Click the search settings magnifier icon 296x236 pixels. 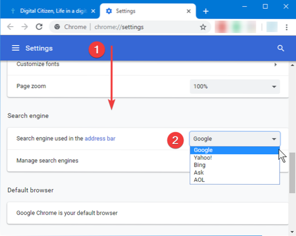point(281,48)
